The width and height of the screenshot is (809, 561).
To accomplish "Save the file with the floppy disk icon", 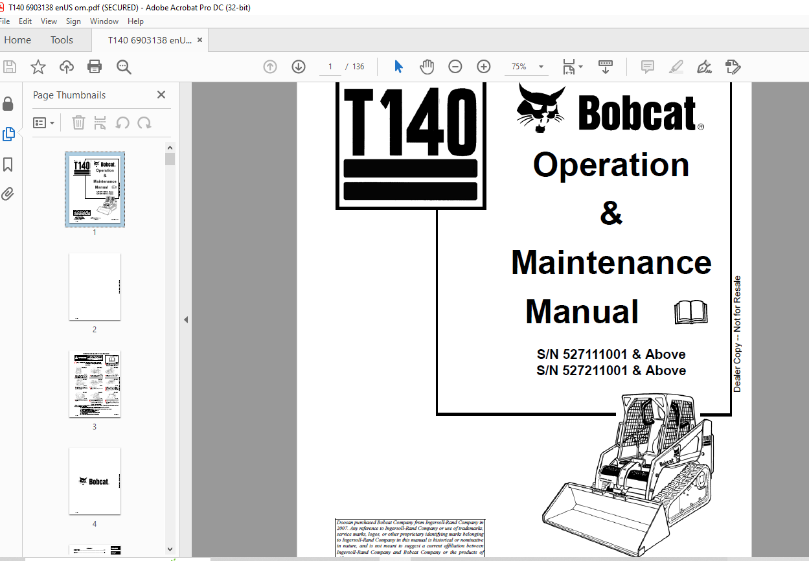I will point(10,67).
